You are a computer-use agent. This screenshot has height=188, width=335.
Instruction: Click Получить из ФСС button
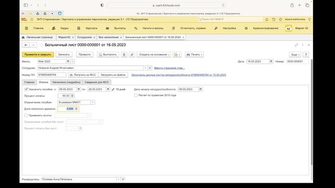coord(83,75)
